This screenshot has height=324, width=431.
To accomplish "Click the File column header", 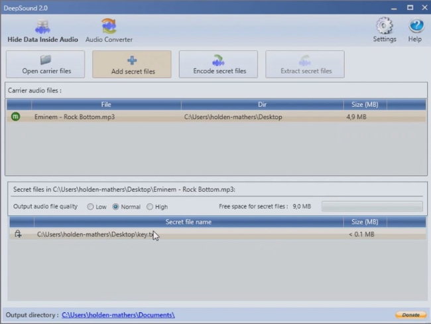I will (105, 105).
